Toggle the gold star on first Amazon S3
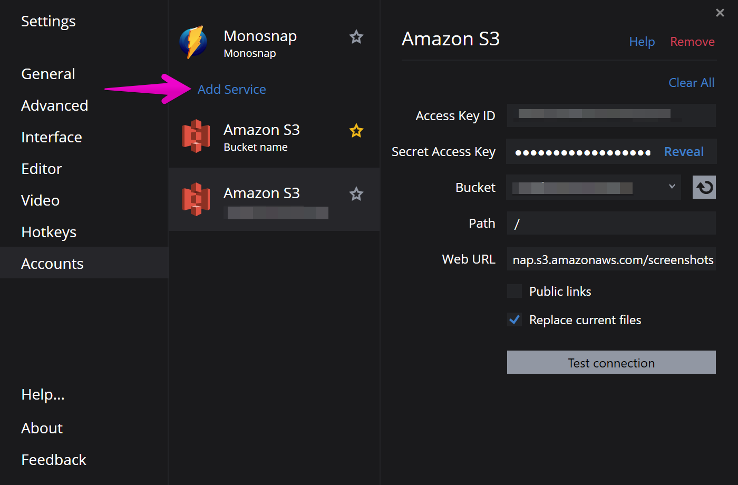This screenshot has width=738, height=485. [356, 131]
